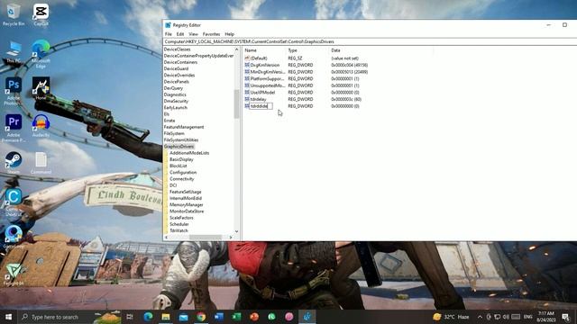This screenshot has width=577, height=324.
Task: Select the Microsoft Edge desktop shortcut
Action: point(41,54)
